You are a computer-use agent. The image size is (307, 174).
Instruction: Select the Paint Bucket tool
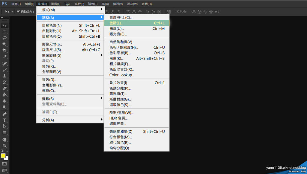point(4,95)
